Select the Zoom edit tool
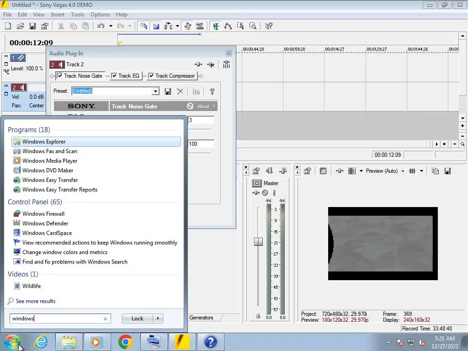The width and height of the screenshot is (468, 351). click(253, 26)
